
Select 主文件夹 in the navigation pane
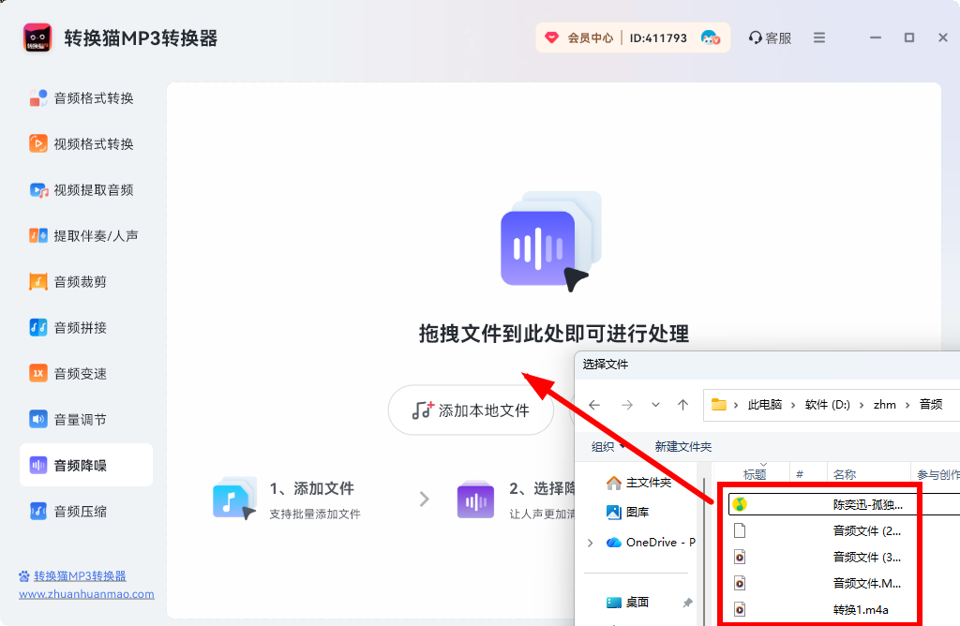tap(638, 483)
